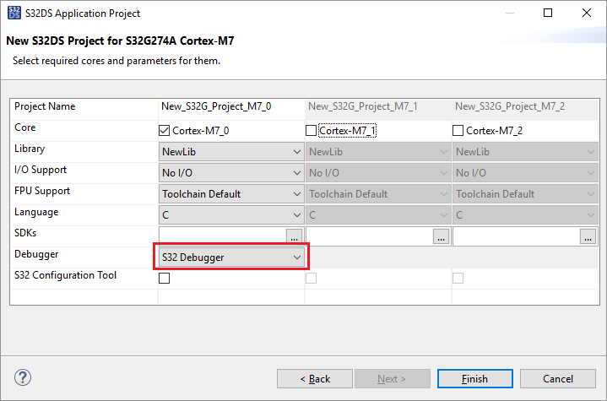Click the SDKs text field for M7_0
Screen dimensions: 607x401
click(222, 237)
